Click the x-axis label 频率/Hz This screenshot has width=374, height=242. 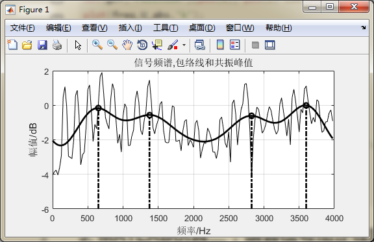193,230
